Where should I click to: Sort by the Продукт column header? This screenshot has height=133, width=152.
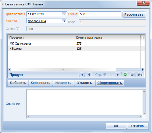point(41,38)
